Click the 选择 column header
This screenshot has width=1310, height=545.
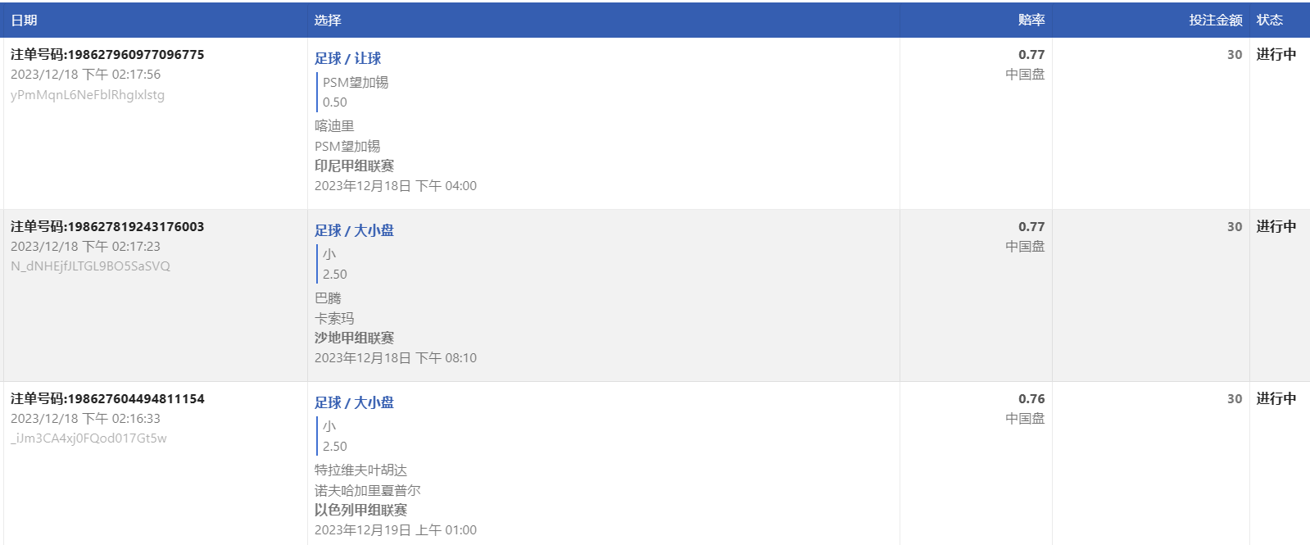(x=328, y=20)
